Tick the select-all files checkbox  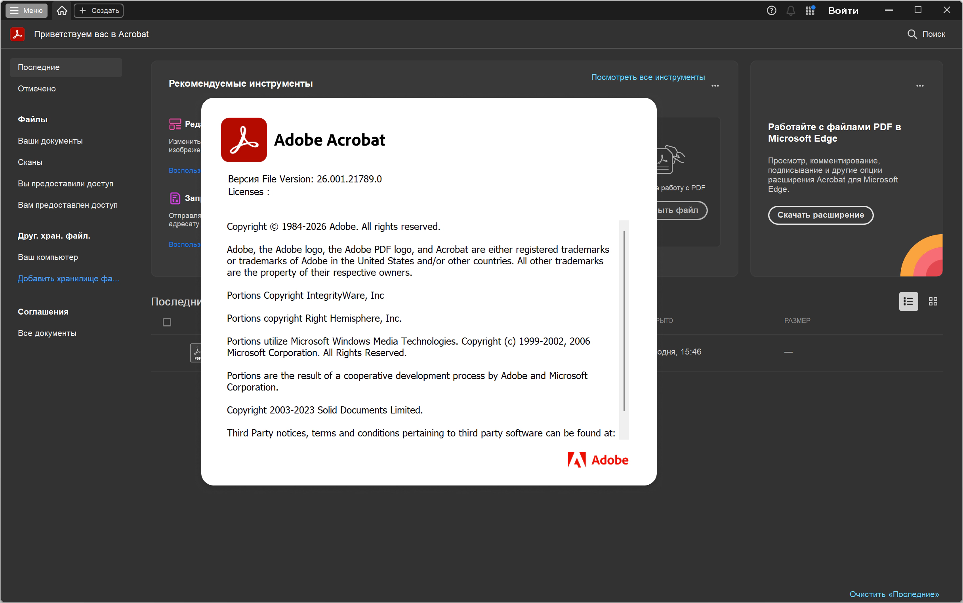(167, 322)
